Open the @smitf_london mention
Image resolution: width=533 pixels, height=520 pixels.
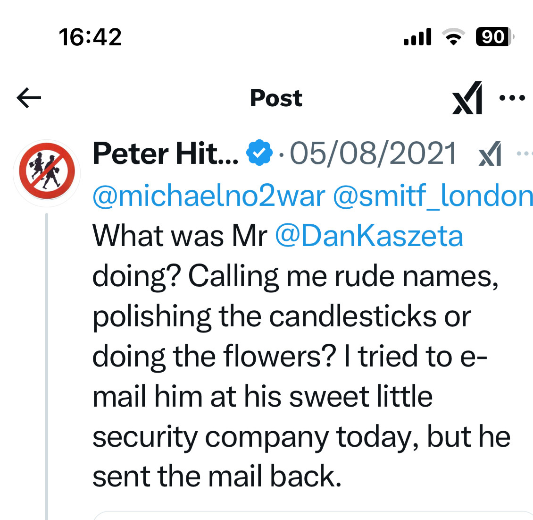click(433, 196)
